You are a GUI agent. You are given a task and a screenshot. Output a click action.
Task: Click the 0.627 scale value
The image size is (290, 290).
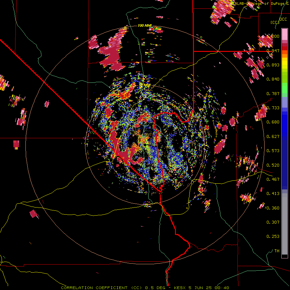(273, 137)
